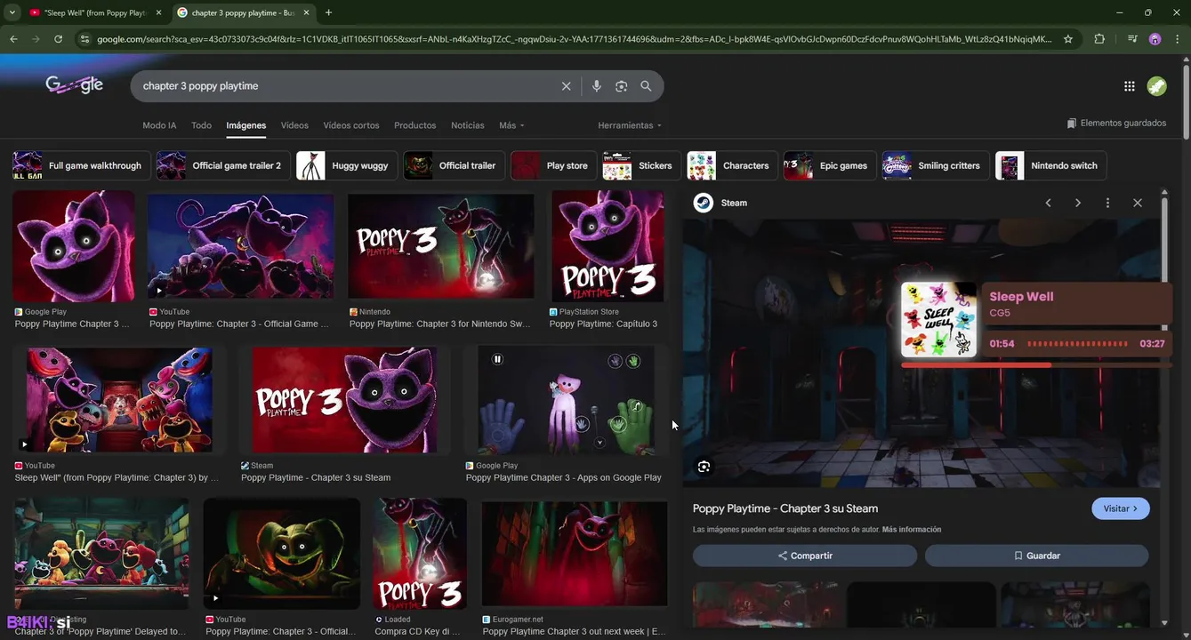This screenshot has width=1191, height=640.
Task: Click the Steam source logo
Action: 703,203
